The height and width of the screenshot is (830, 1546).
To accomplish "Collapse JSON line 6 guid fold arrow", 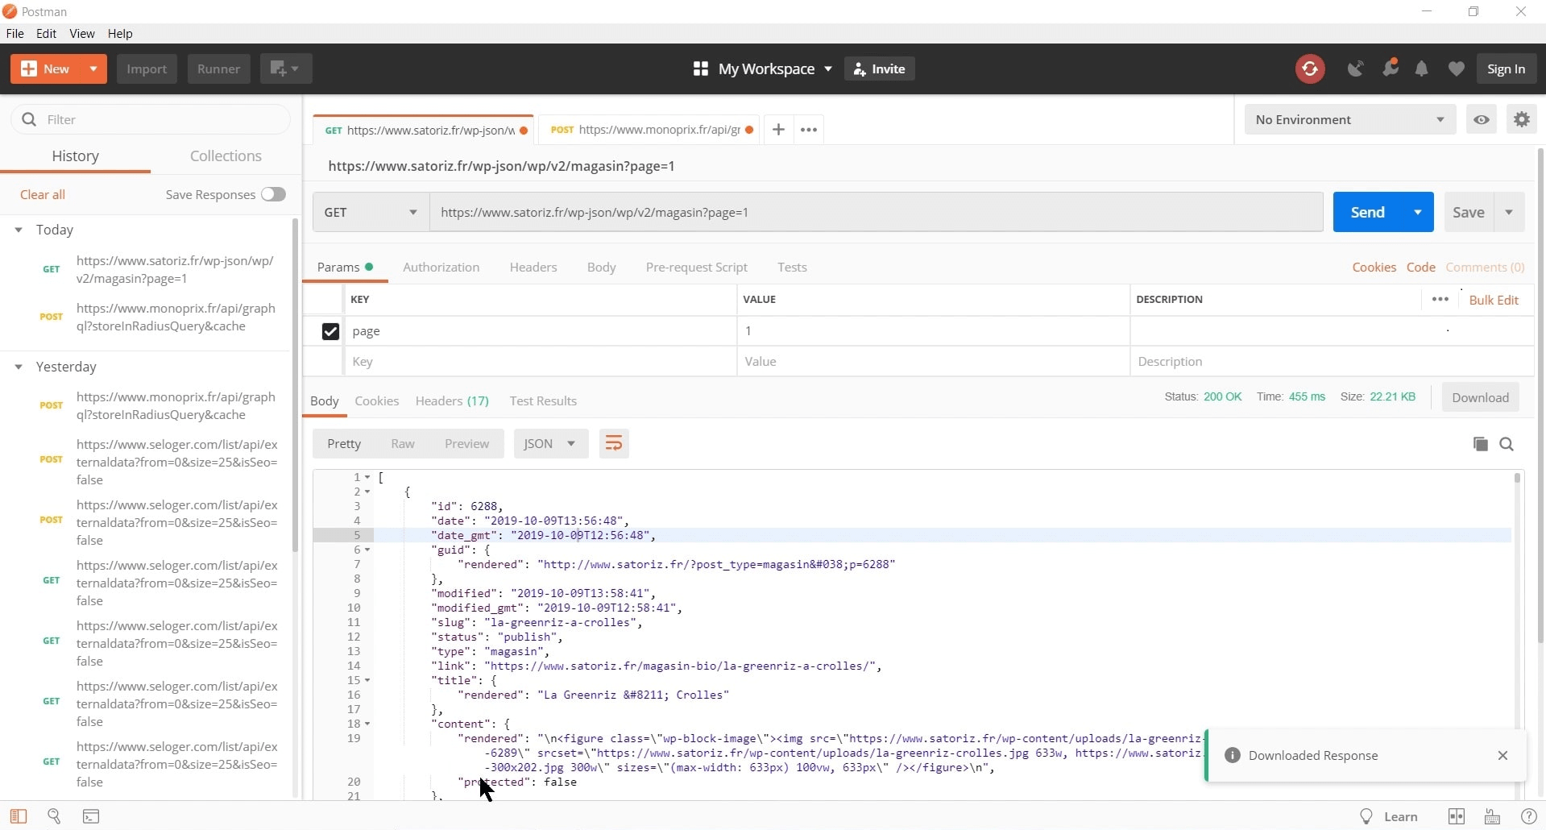I will point(367,550).
